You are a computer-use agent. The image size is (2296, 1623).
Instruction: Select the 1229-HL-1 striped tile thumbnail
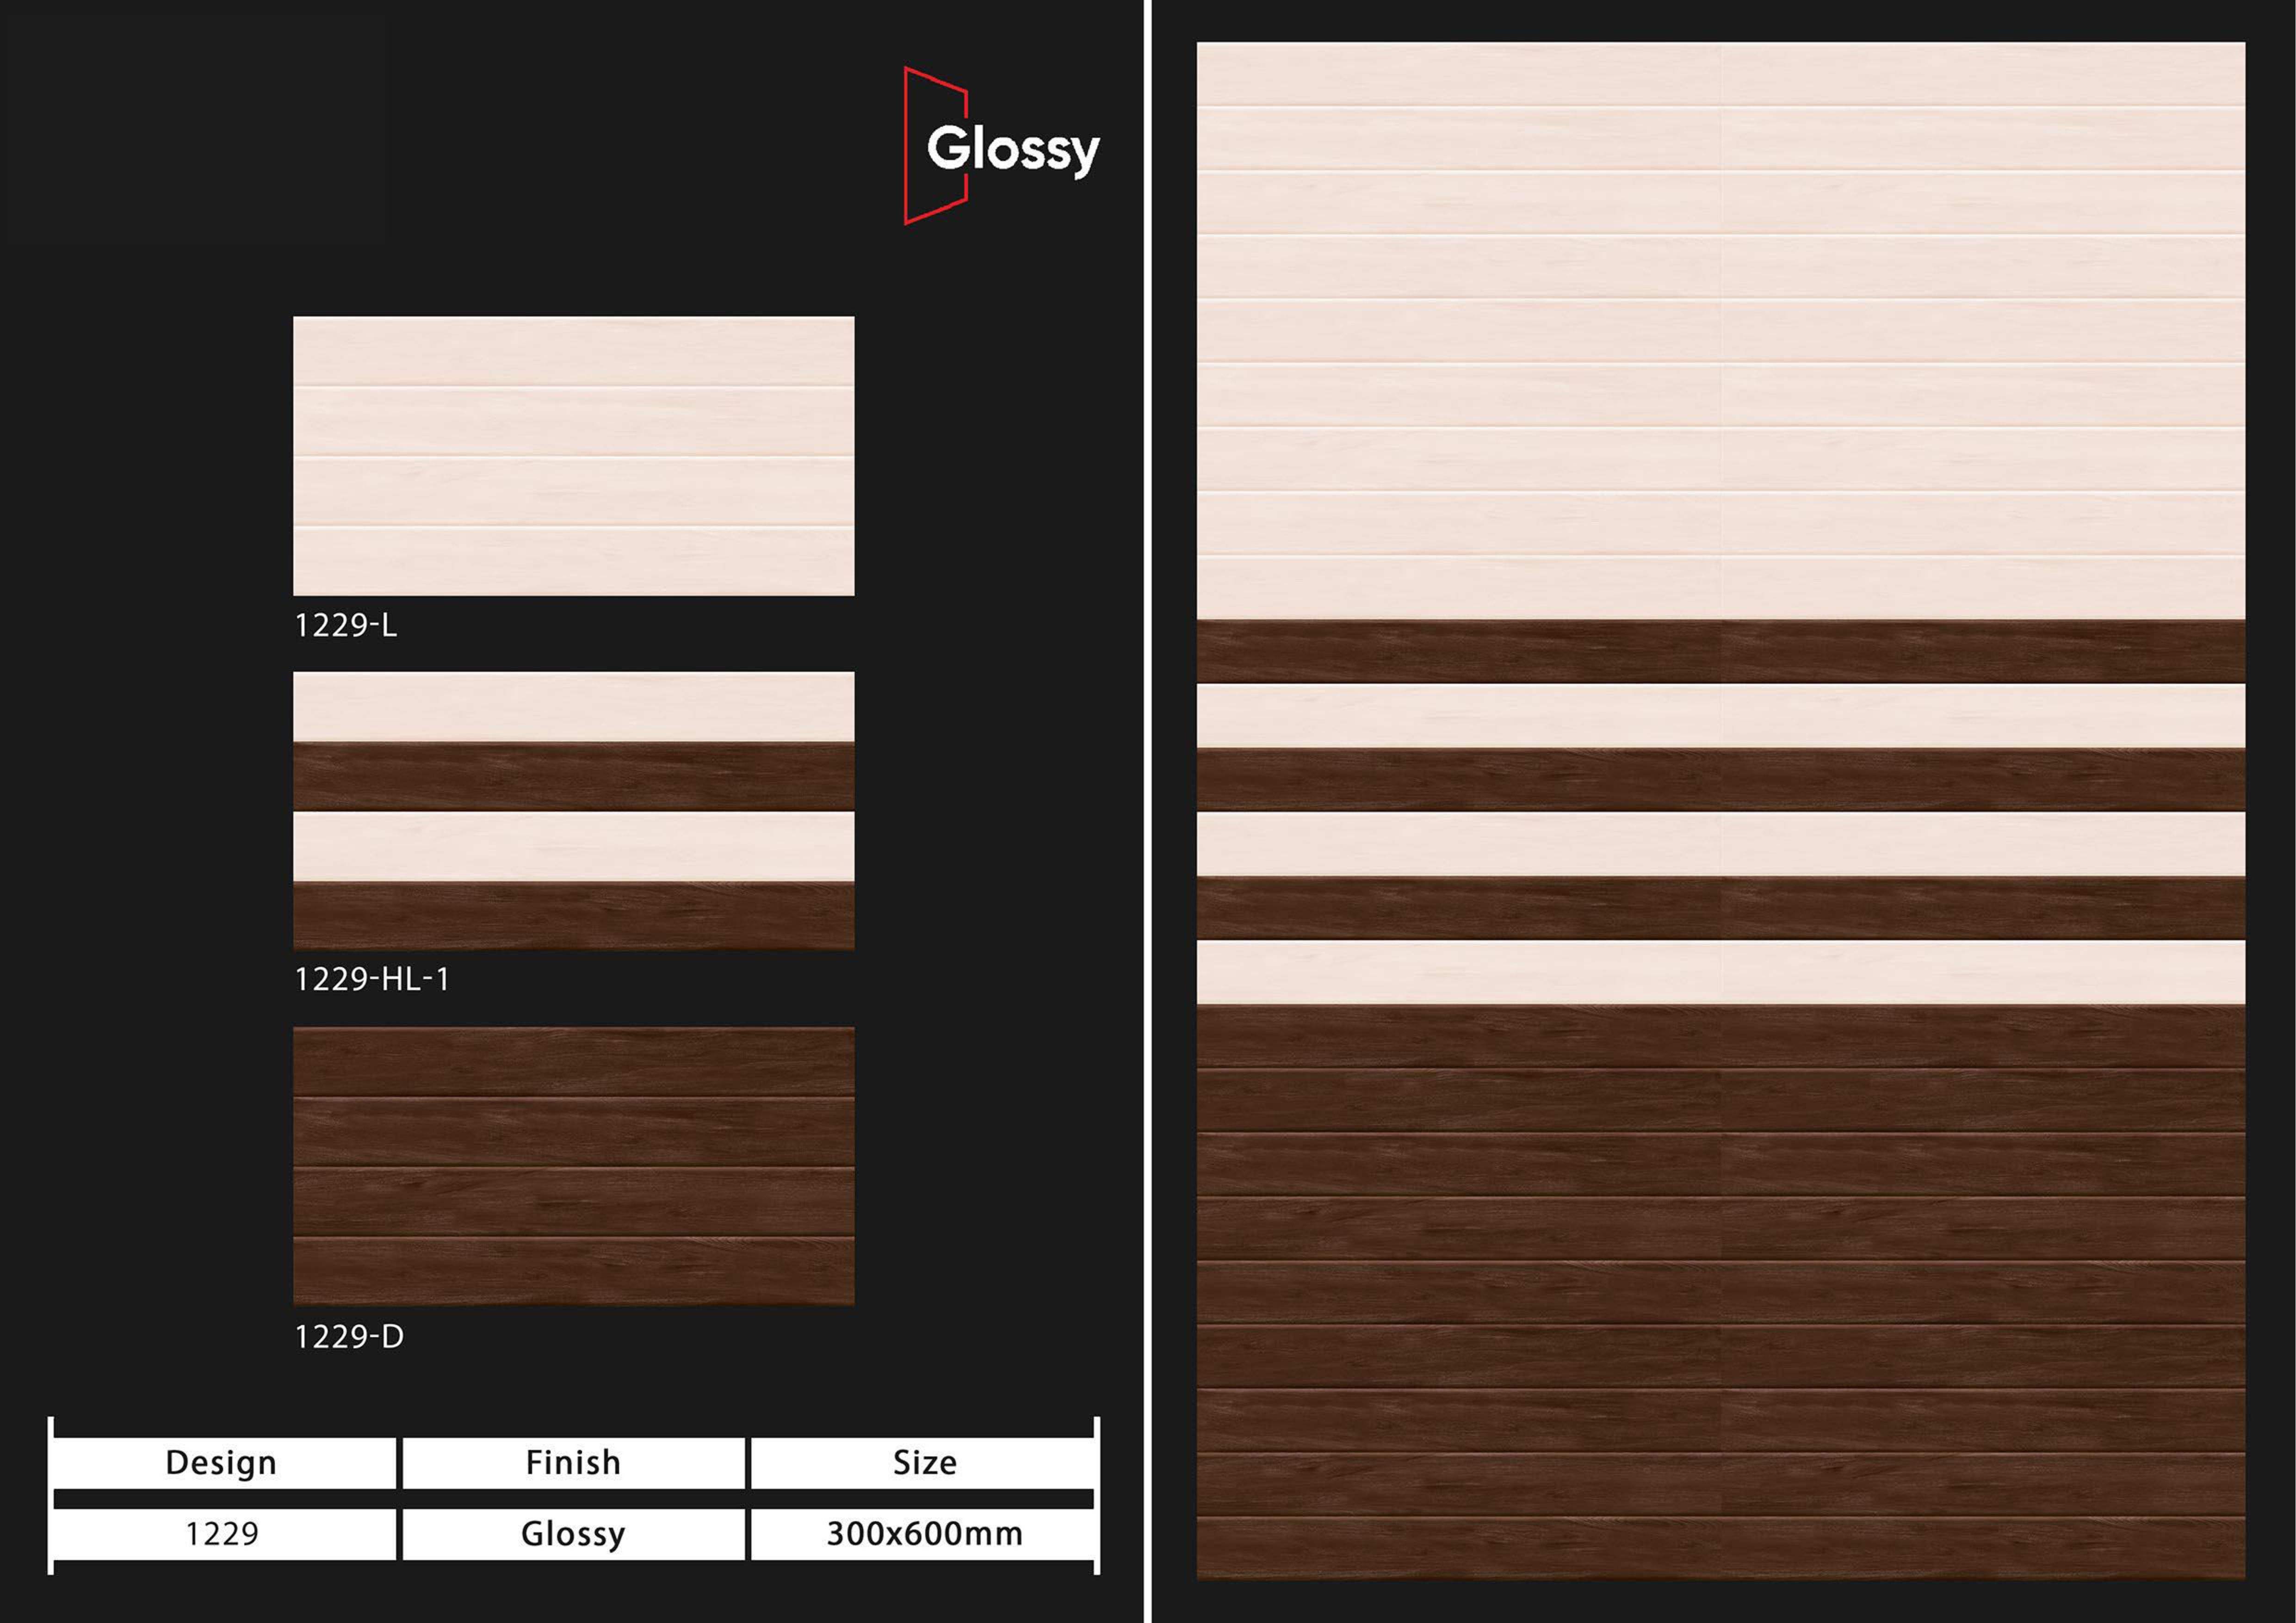tap(573, 810)
